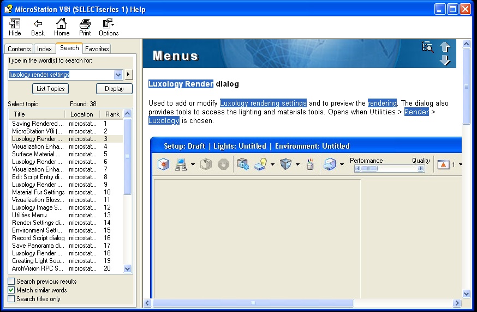Click the Performance Quality slider thumb
The width and height of the screenshot is (477, 312).
click(x=369, y=169)
